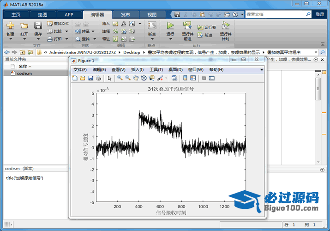Run the script with the green 运行 arrow
The height and width of the screenshot is (231, 330).
click(170, 25)
